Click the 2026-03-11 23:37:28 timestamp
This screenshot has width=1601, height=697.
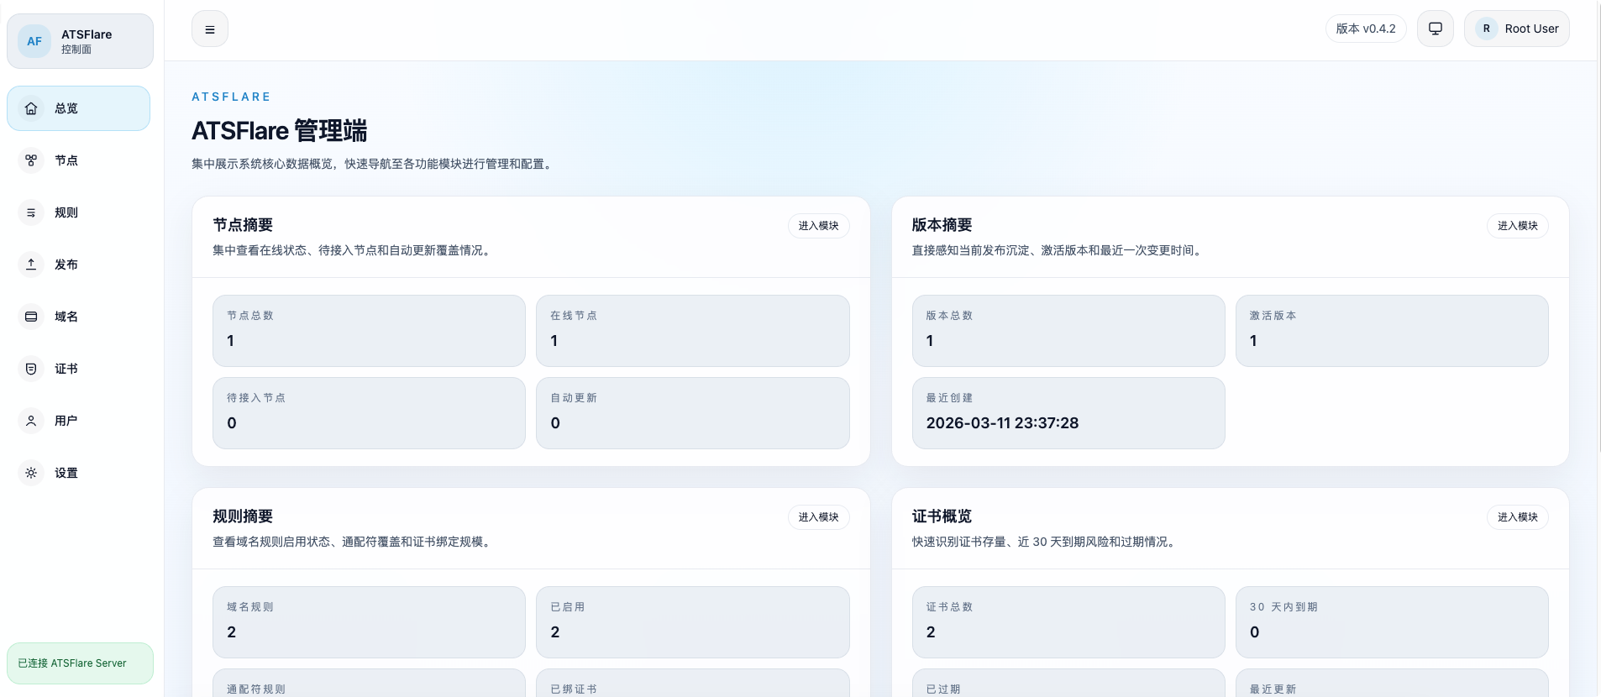coord(1002,423)
